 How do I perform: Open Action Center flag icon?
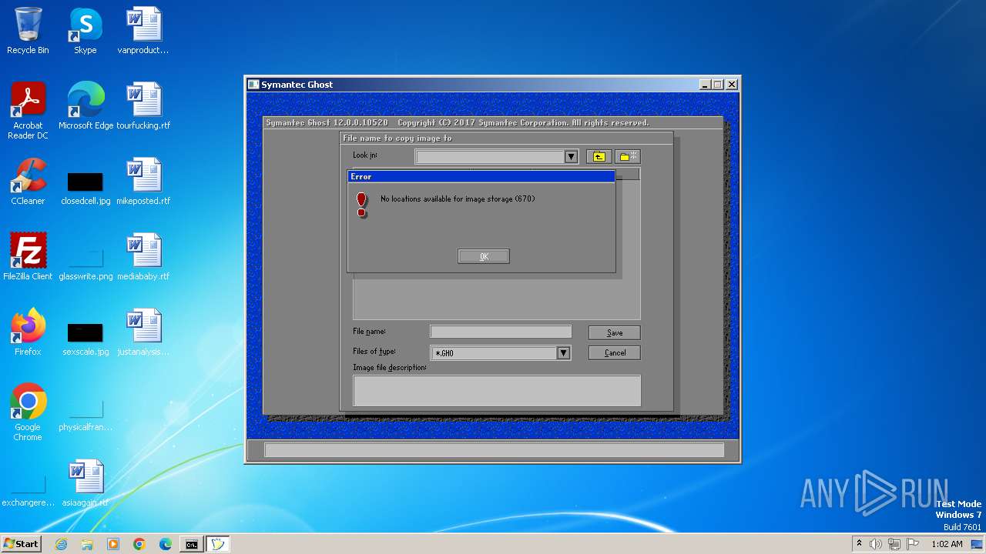(912, 544)
